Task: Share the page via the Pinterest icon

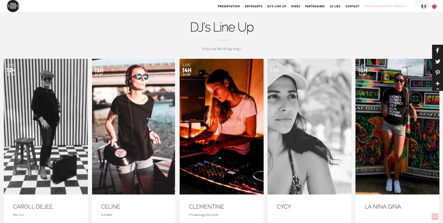Action: 437,73
